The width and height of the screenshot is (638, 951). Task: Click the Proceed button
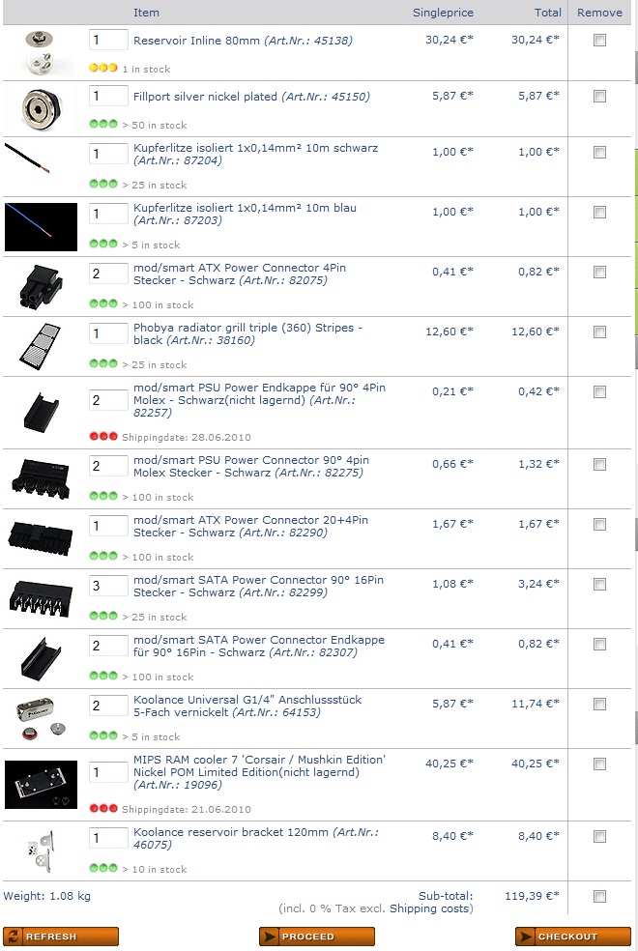click(316, 937)
